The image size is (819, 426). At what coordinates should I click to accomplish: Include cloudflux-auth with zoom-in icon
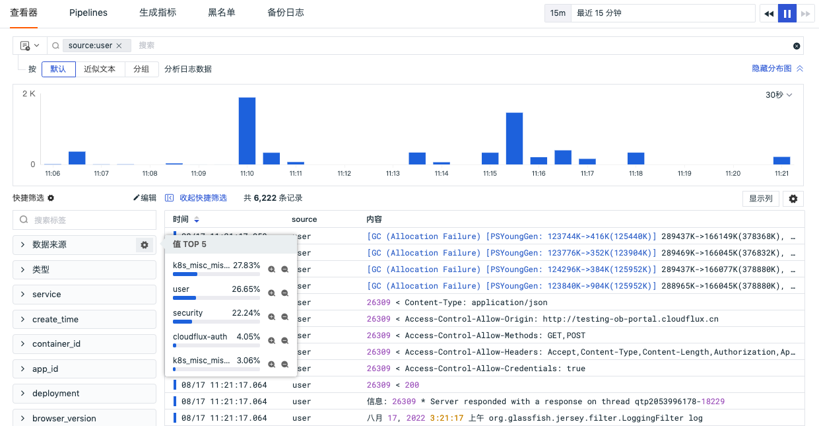pyautogui.click(x=272, y=341)
